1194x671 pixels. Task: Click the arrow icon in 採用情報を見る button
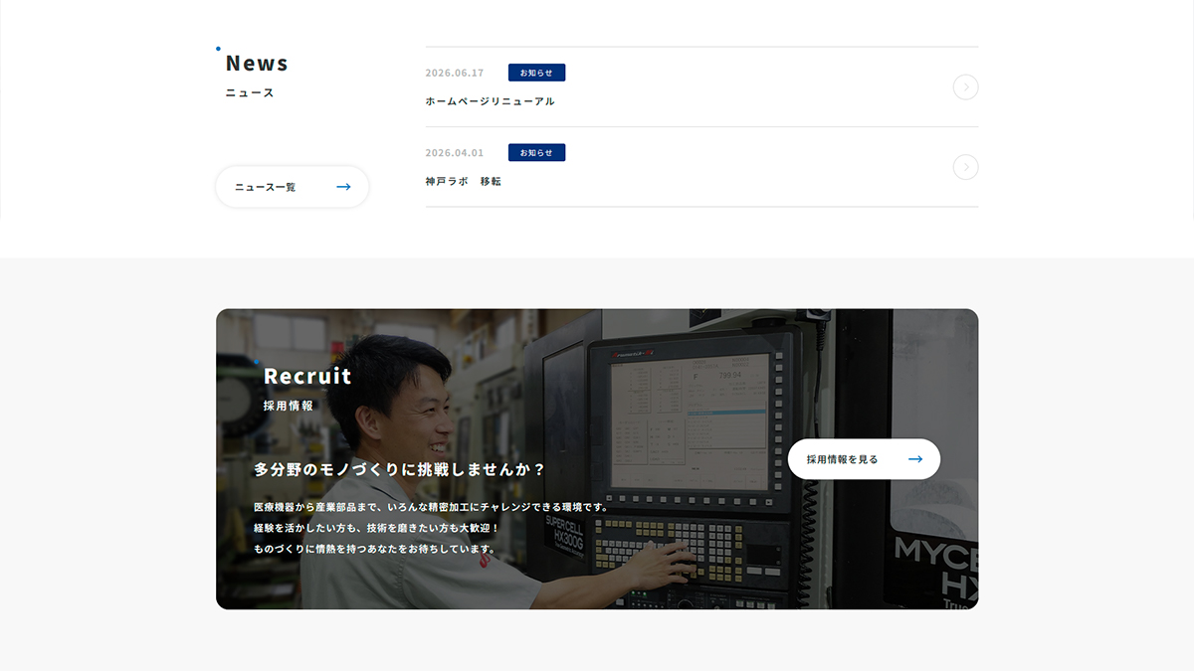point(915,459)
